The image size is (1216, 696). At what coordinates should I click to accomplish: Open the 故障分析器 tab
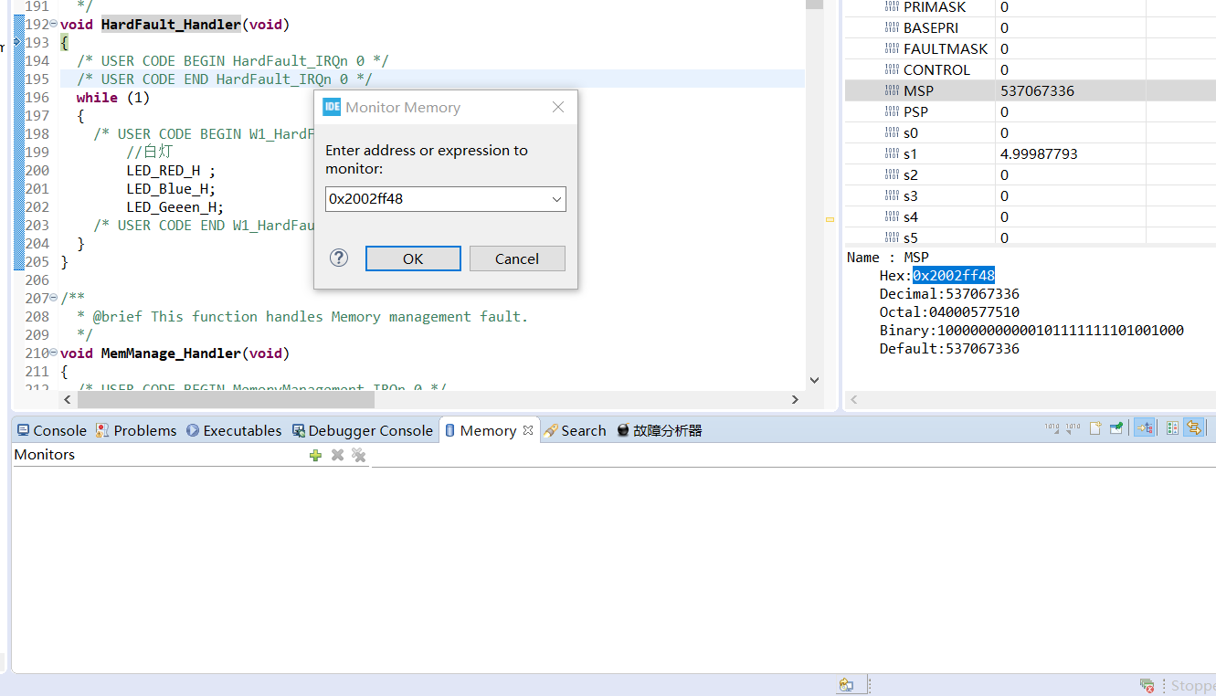tap(667, 429)
